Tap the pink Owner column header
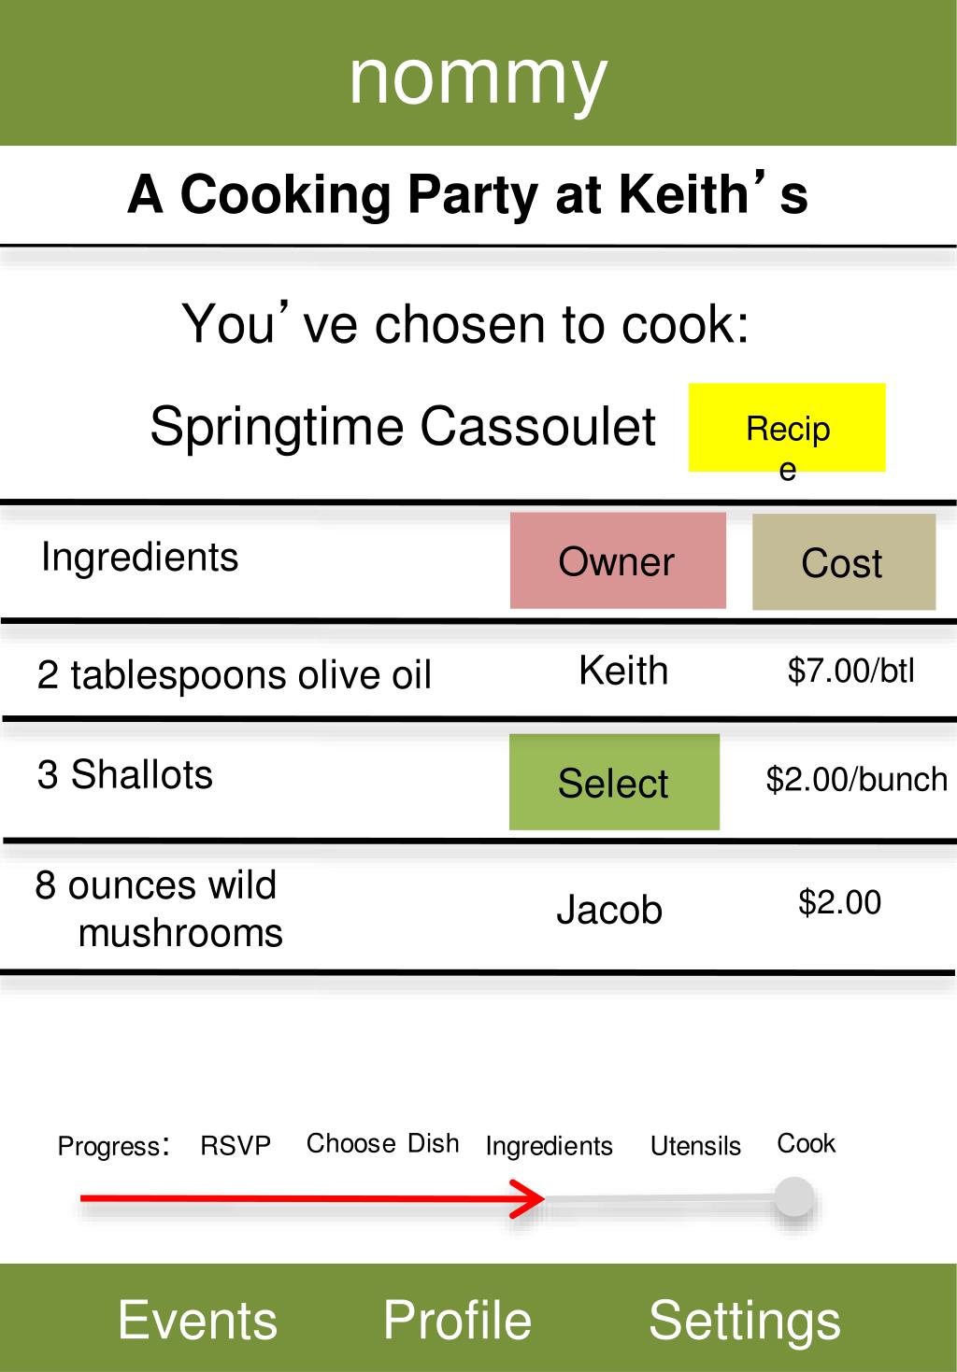The width and height of the screenshot is (957, 1372). coord(618,560)
